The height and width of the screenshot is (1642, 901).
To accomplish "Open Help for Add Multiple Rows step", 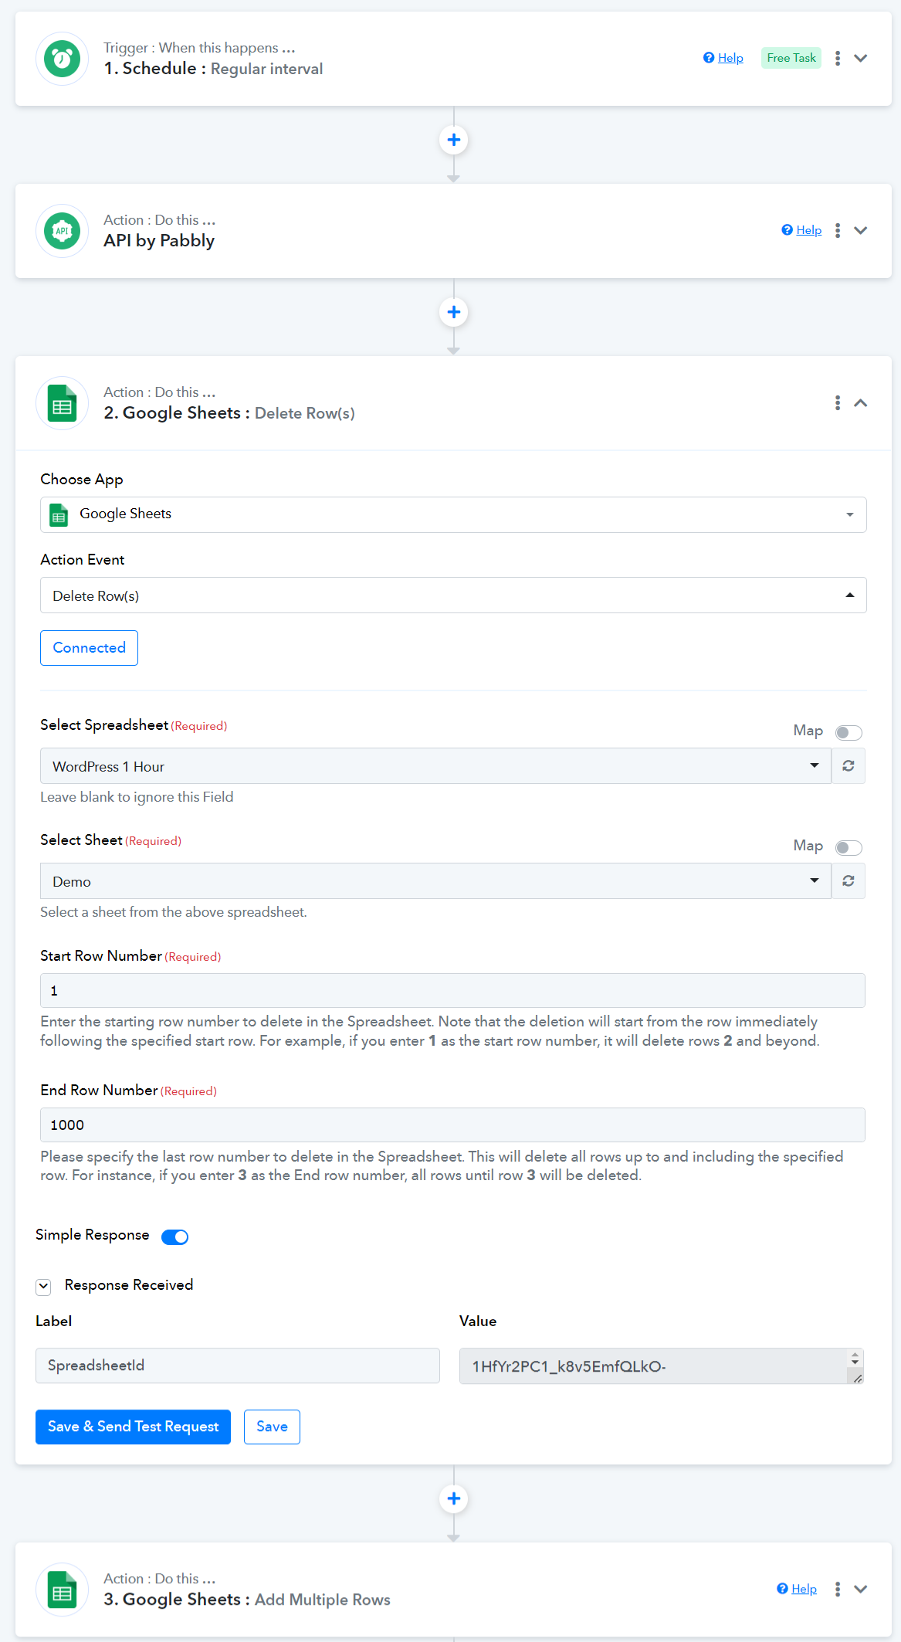I will point(797,1589).
